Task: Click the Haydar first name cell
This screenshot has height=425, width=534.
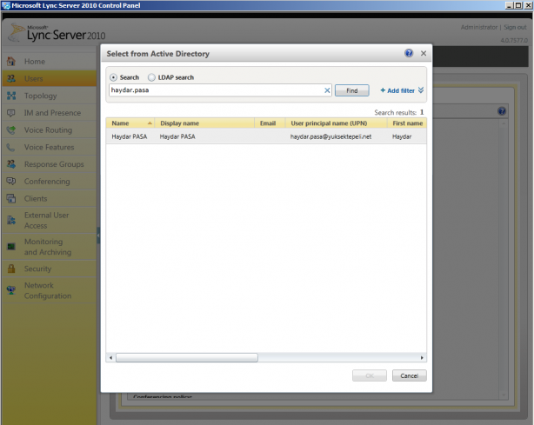Action: tap(402, 136)
